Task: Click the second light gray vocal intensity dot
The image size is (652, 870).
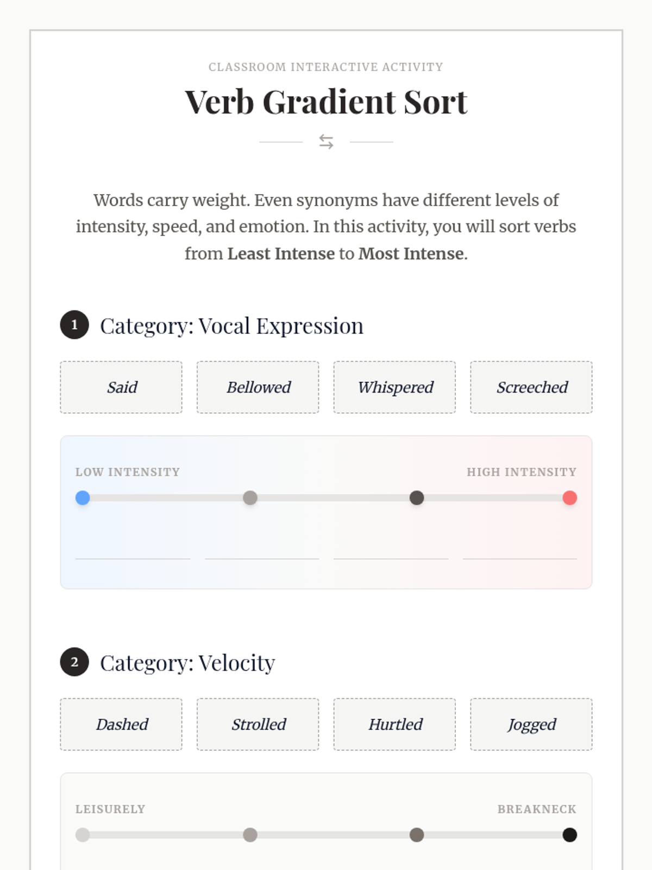Action: 250,498
